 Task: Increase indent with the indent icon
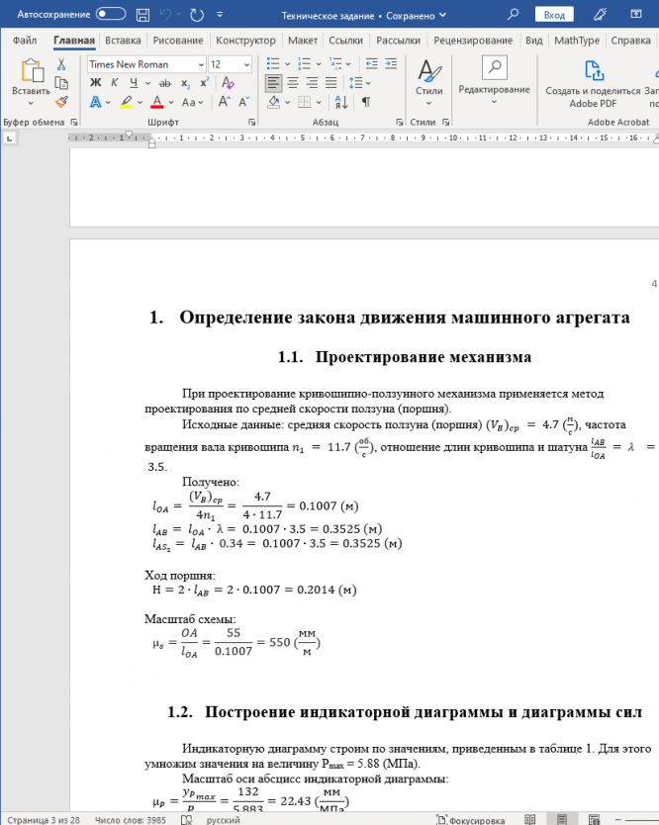pos(391,64)
